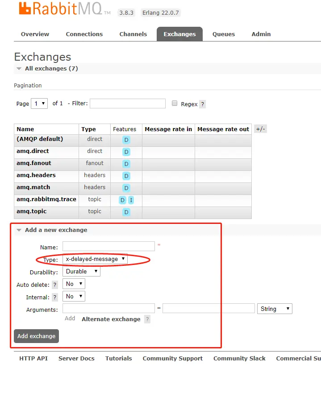The image size is (321, 397).
Task: Switch to the Connections tab
Action: coord(84,34)
